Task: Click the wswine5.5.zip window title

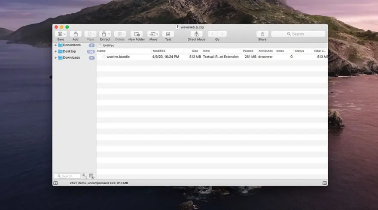Action: click(192, 27)
